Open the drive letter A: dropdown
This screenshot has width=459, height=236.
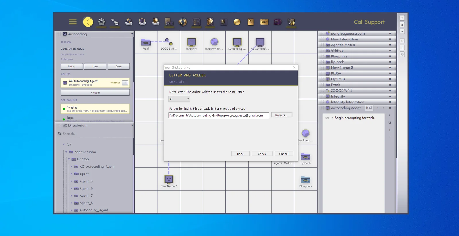click(179, 99)
